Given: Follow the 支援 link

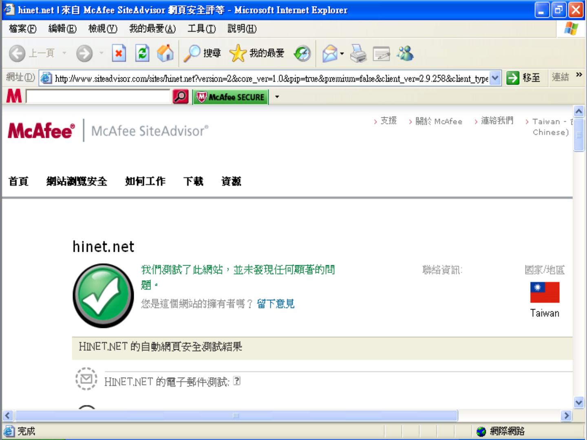Looking at the screenshot, I should coord(388,121).
